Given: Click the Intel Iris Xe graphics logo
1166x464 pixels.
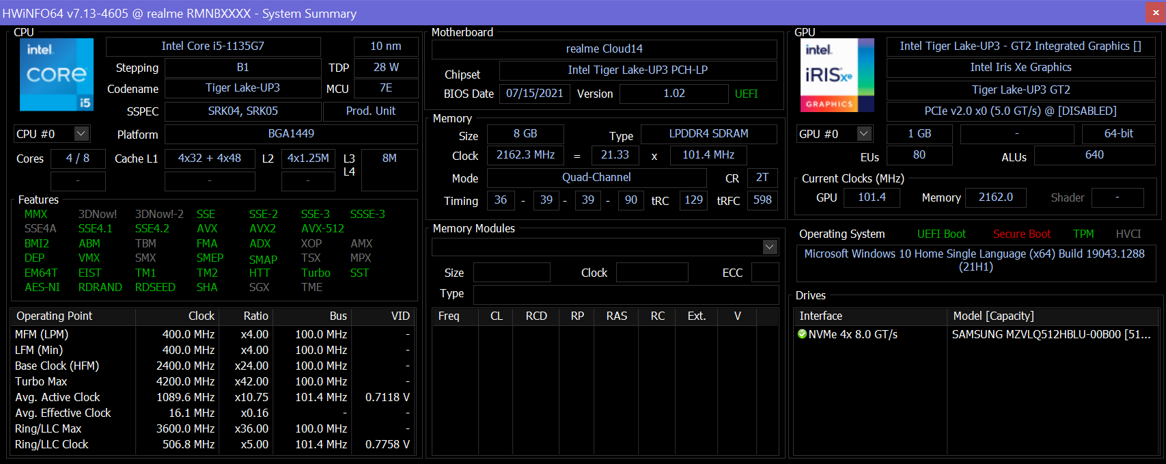Looking at the screenshot, I should coord(837,75).
